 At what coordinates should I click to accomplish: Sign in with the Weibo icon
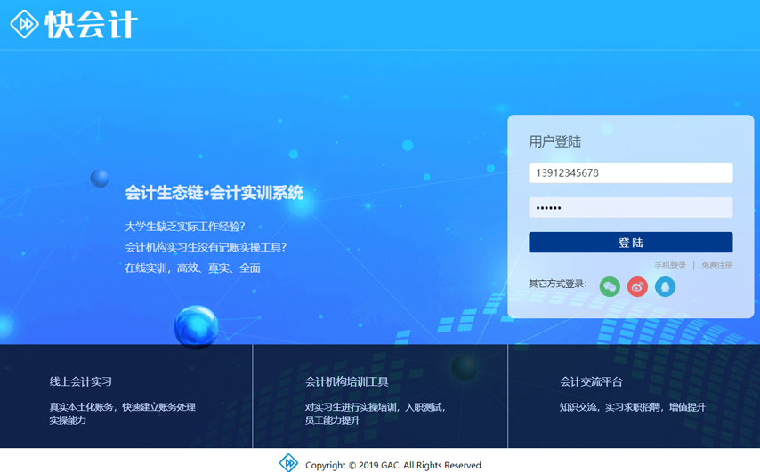point(637,286)
